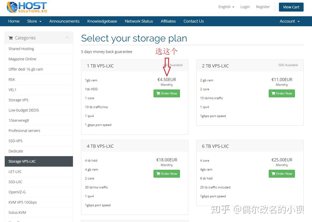Select the Shared Hosting category
Image resolution: width=312 pixels, height=222 pixels.
tap(21, 49)
